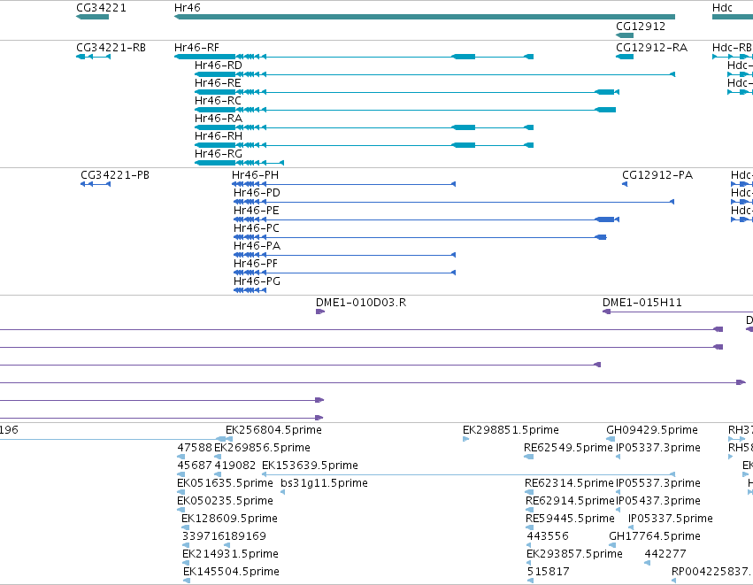This screenshot has height=585, width=753.
Task: Click the EK050235.5prime EST label
Action: click(x=226, y=501)
